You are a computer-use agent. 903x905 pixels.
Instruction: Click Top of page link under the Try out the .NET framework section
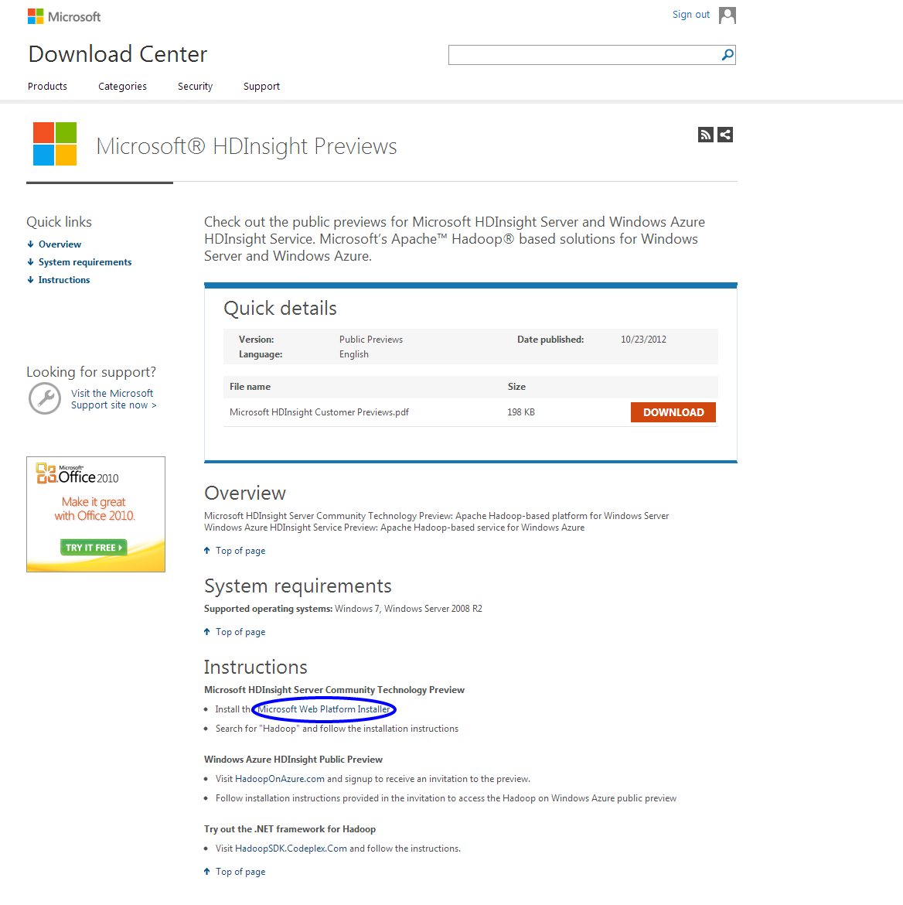pyautogui.click(x=240, y=872)
